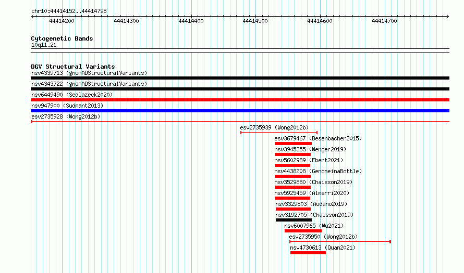The width and height of the screenshot is (464, 273).
Task: Click the esv2735950 Wong2012b label
Action: (323, 237)
